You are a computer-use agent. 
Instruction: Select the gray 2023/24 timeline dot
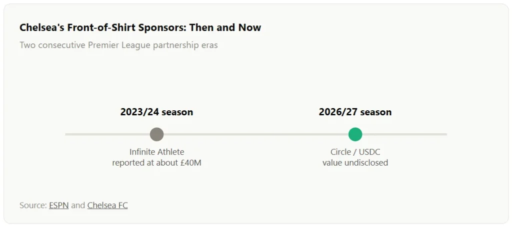(156, 134)
